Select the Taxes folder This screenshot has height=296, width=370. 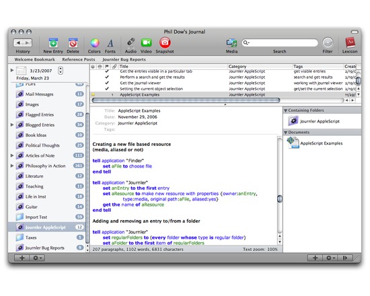pyautogui.click(x=50, y=237)
